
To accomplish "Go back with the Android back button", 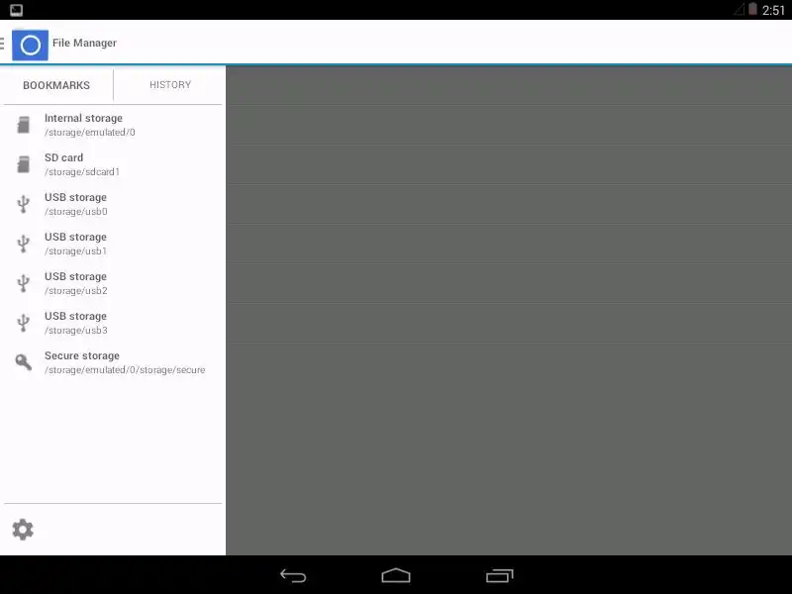I will tap(293, 576).
